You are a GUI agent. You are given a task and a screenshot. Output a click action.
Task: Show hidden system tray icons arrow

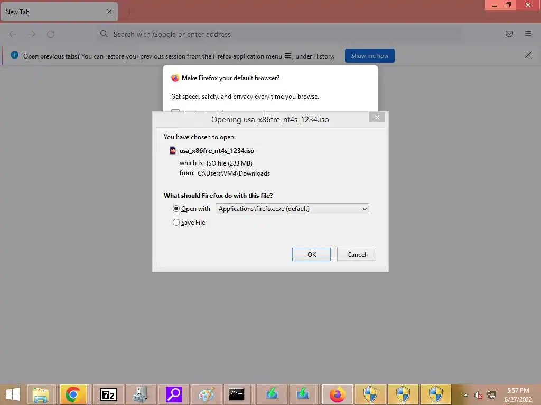[466, 395]
